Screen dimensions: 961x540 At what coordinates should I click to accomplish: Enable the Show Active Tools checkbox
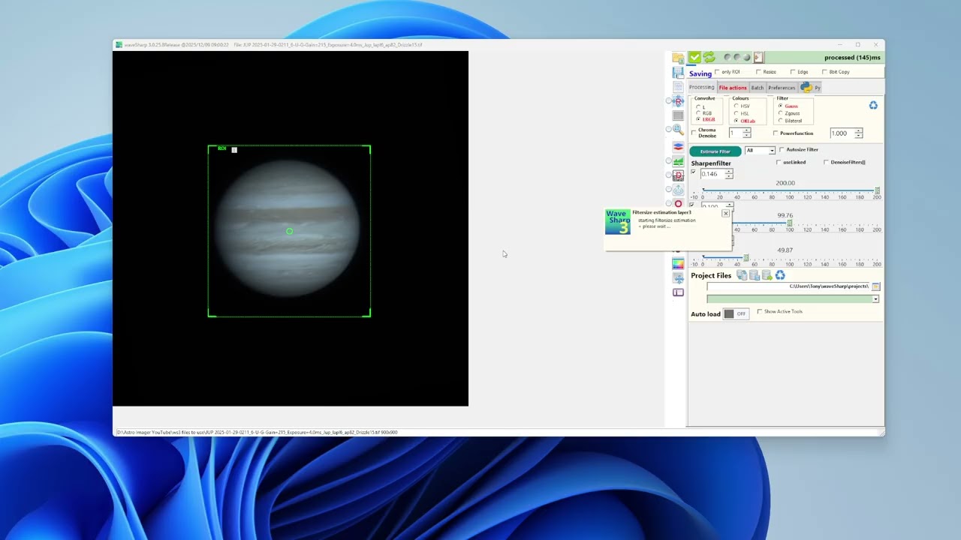[759, 311]
